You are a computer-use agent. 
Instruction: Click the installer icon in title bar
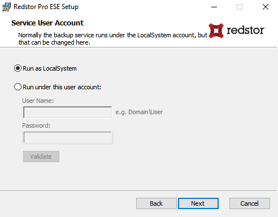(x=6, y=7)
